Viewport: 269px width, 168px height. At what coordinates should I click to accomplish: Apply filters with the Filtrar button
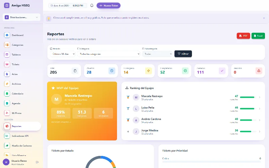point(183,54)
